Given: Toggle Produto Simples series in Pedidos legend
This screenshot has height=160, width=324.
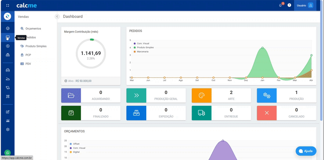Looking at the screenshot, I should 145,47.
